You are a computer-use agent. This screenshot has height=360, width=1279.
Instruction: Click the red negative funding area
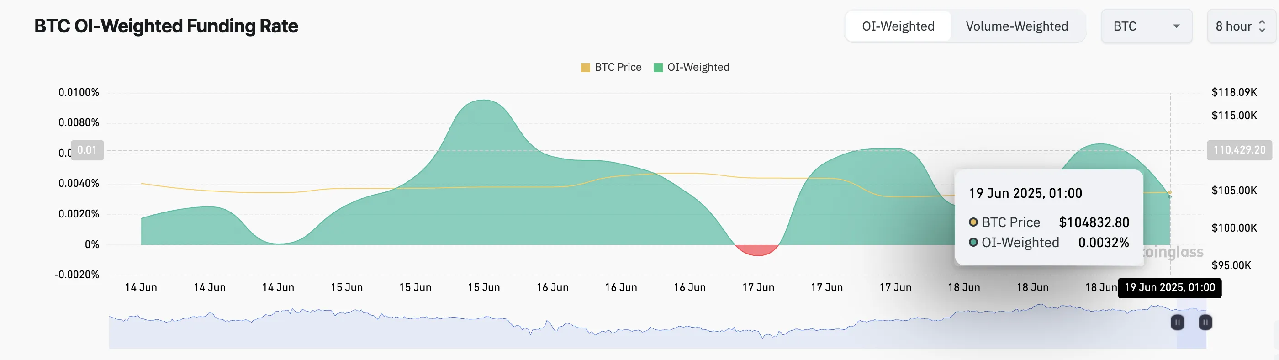(x=757, y=250)
